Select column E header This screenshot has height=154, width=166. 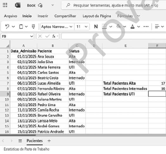point(125,46)
